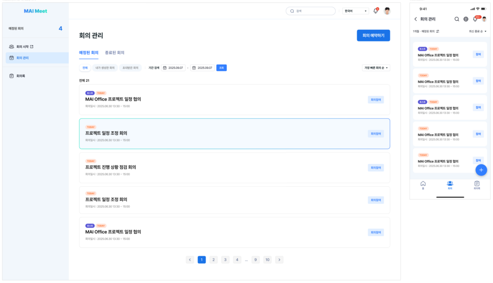Switch to the 종료된 회의 tab

tap(115, 52)
